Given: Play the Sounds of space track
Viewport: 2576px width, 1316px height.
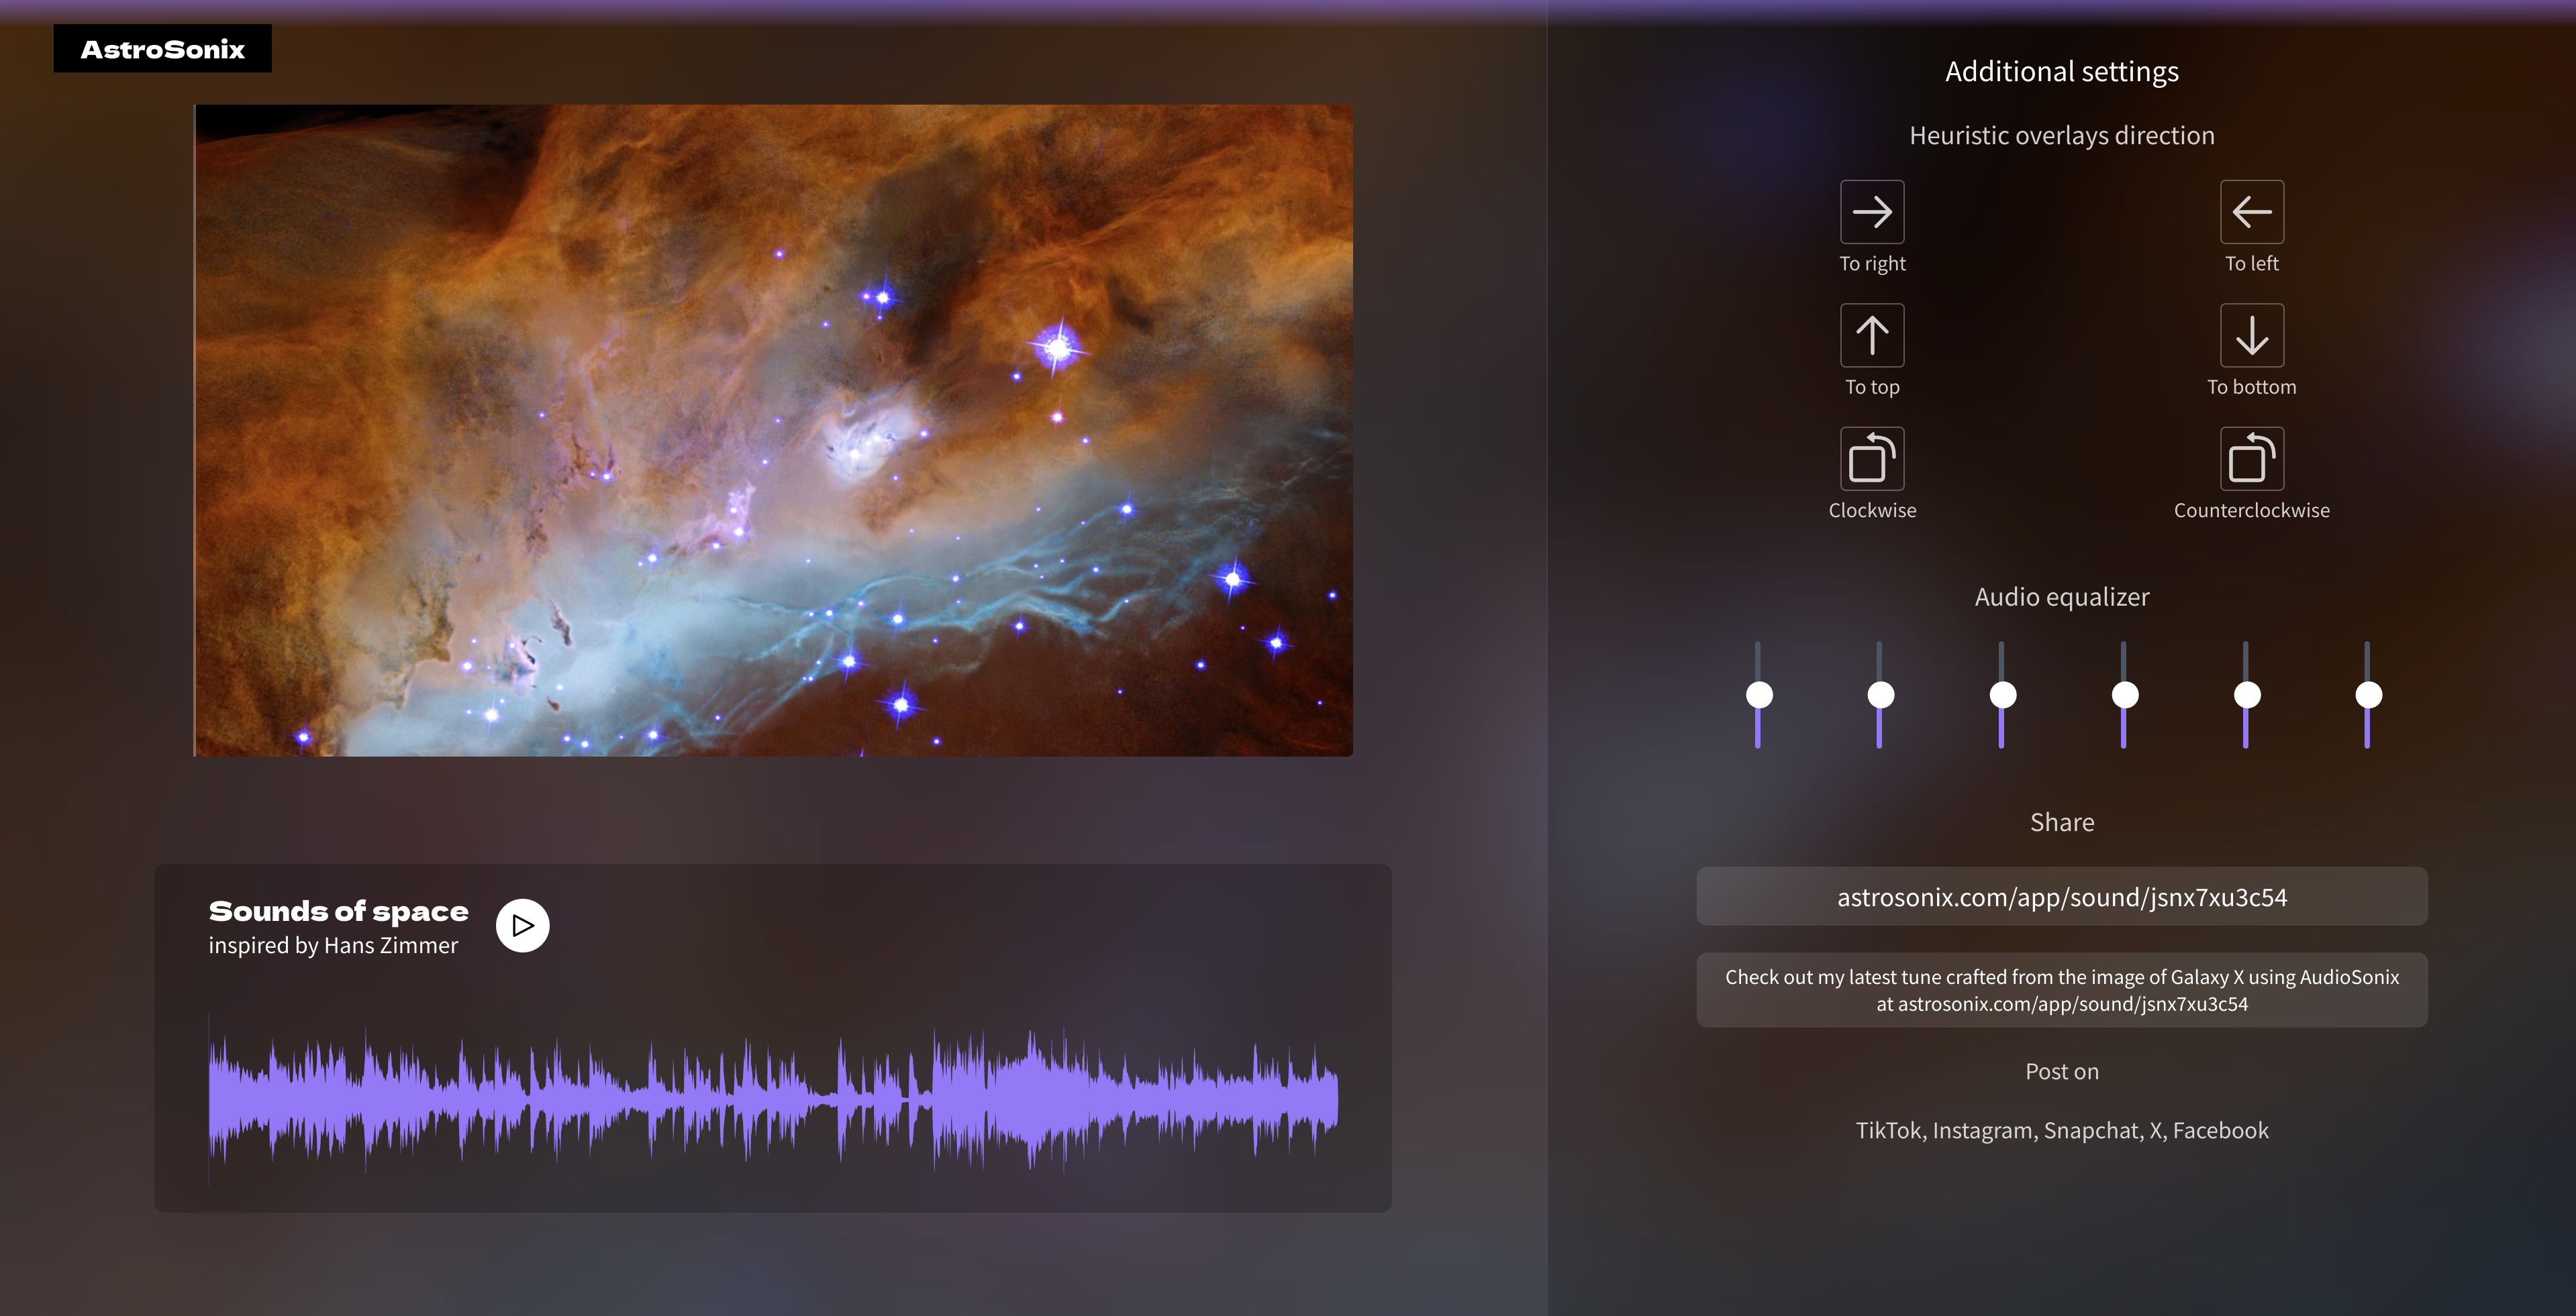Looking at the screenshot, I should (x=522, y=926).
